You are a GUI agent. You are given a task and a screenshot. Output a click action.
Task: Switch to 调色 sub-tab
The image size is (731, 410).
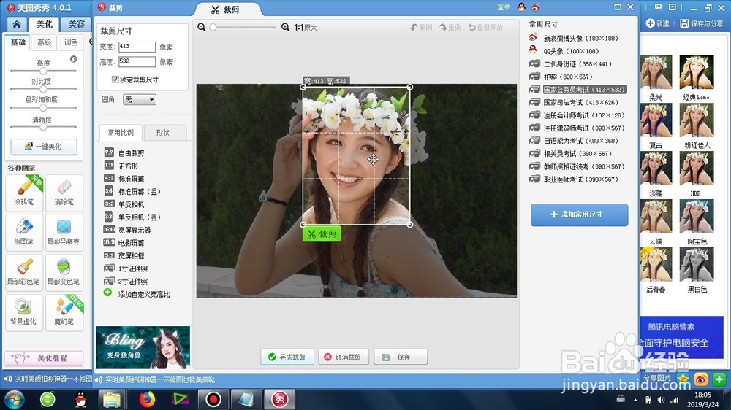click(x=71, y=42)
